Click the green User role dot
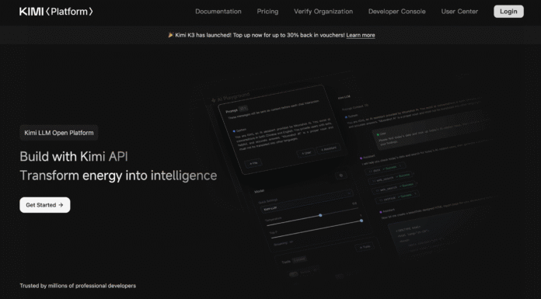The height and width of the screenshot is (299, 541). (378, 134)
